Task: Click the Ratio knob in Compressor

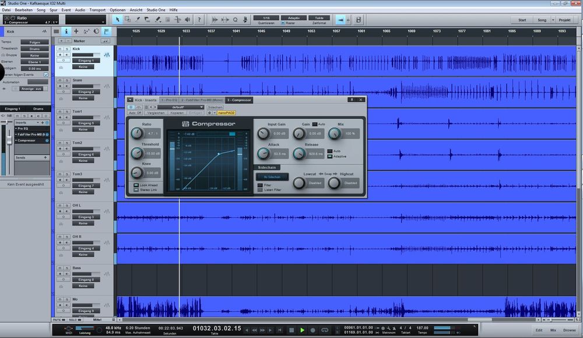Action: pos(136,133)
